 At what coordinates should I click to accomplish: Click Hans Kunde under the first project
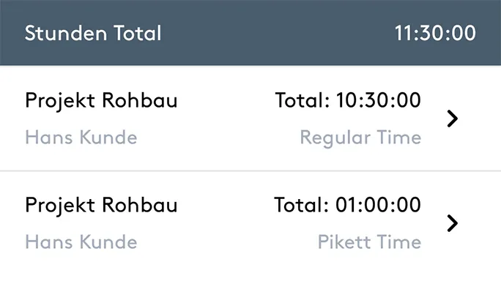81,138
